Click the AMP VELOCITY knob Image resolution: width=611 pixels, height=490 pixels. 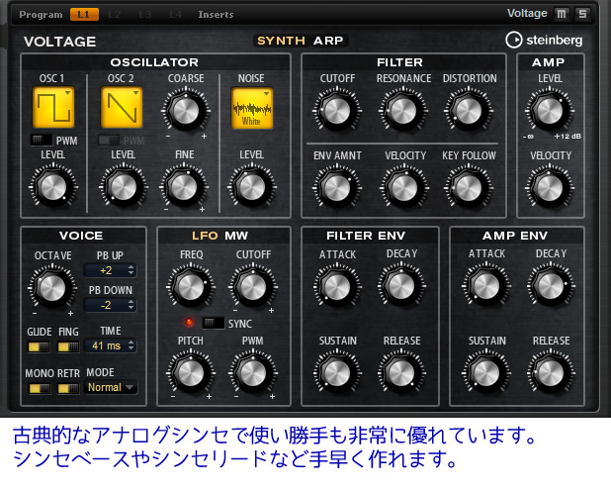pyautogui.click(x=550, y=187)
